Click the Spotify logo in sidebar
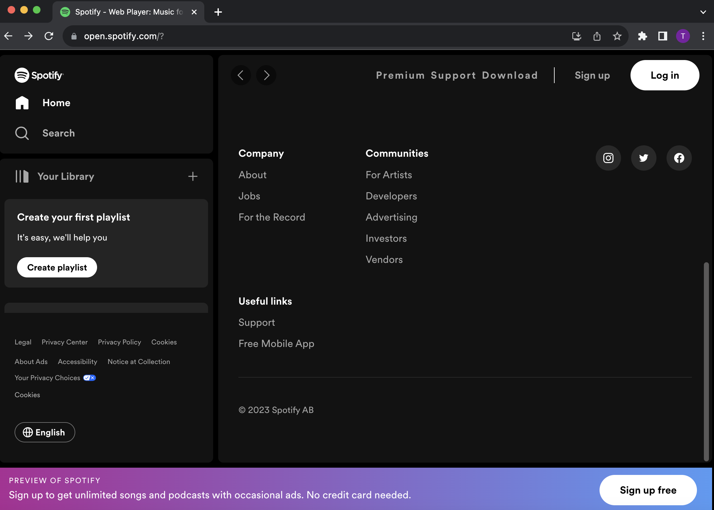 point(39,75)
